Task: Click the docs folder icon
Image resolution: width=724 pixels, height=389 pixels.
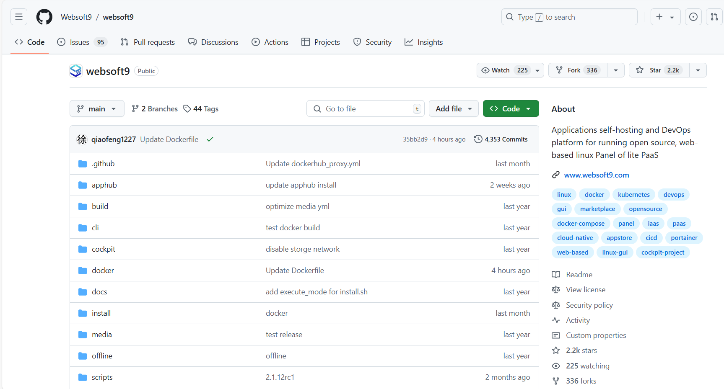Action: 83,292
